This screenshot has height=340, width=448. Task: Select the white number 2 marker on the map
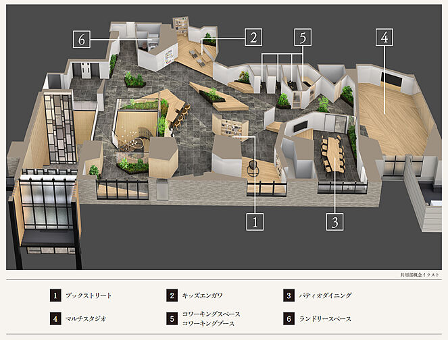pos(253,38)
